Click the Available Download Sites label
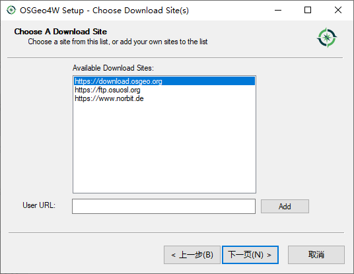 pos(113,68)
